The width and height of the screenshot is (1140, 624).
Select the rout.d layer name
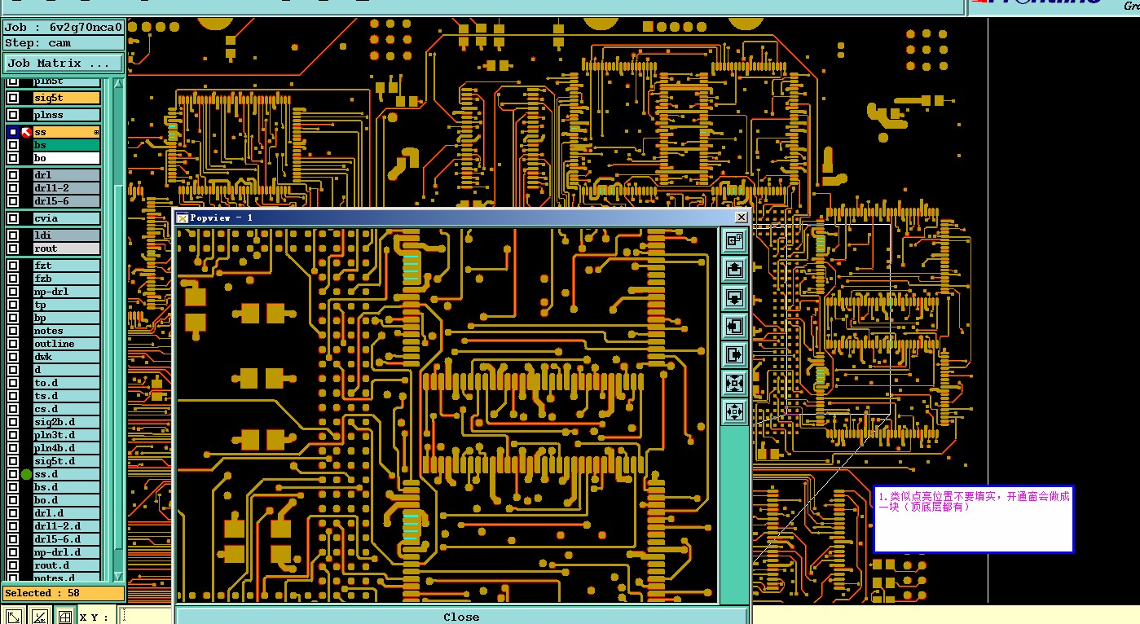[x=67, y=565]
